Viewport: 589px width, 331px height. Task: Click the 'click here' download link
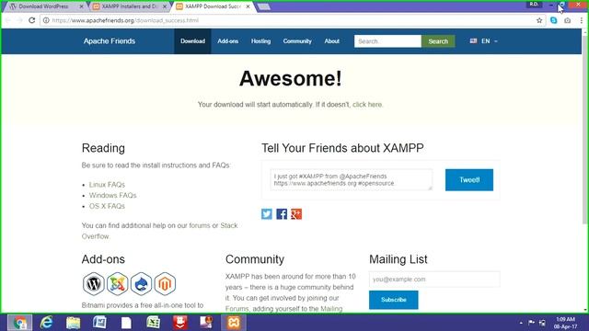pyautogui.click(x=367, y=105)
